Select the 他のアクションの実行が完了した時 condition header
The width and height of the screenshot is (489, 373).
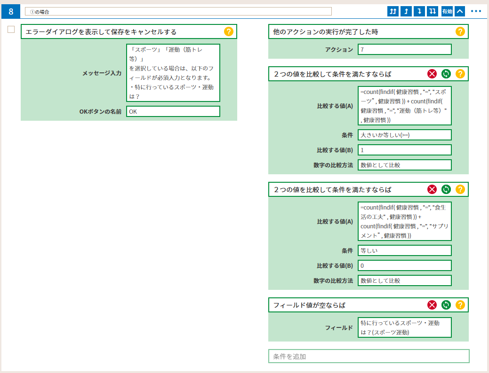point(369,31)
